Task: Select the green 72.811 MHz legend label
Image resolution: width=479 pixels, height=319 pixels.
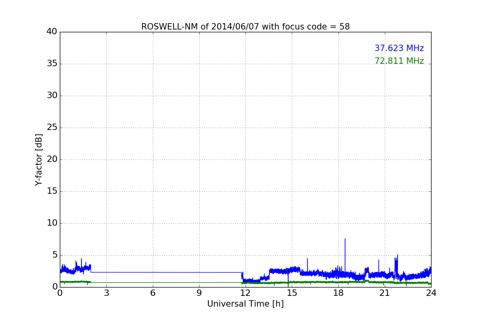Action: [x=399, y=61]
